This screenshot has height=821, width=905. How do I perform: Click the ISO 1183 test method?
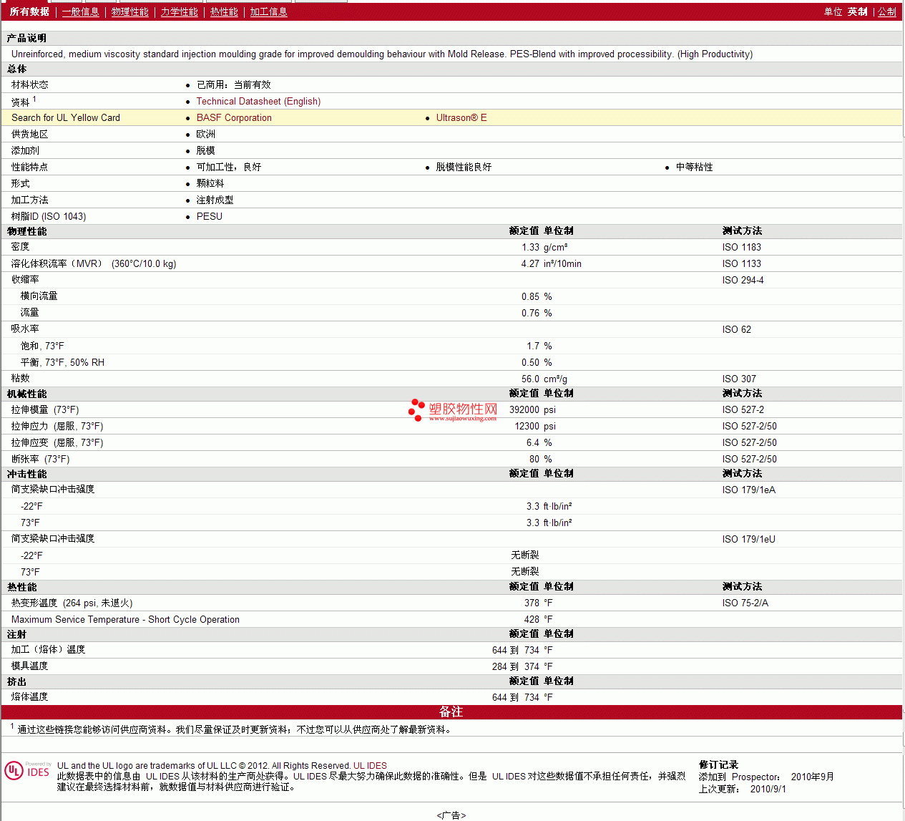pyautogui.click(x=742, y=248)
